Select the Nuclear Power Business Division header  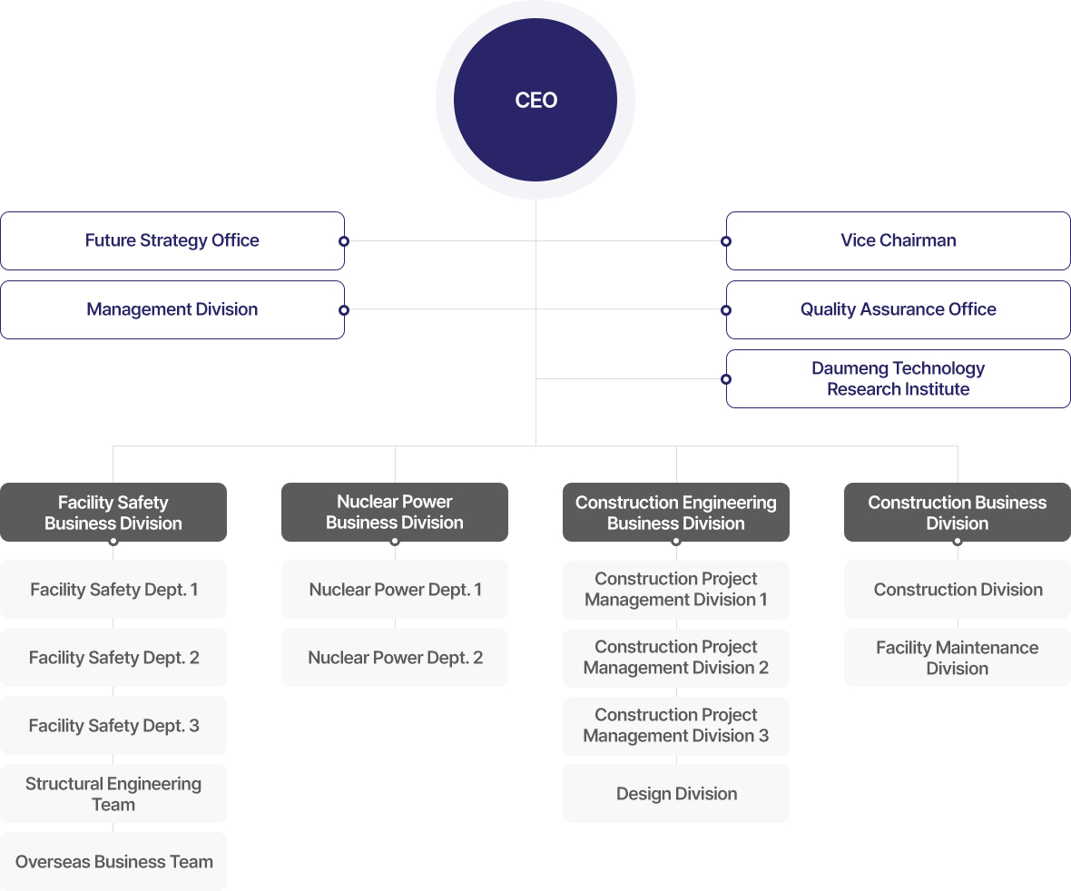tap(395, 513)
